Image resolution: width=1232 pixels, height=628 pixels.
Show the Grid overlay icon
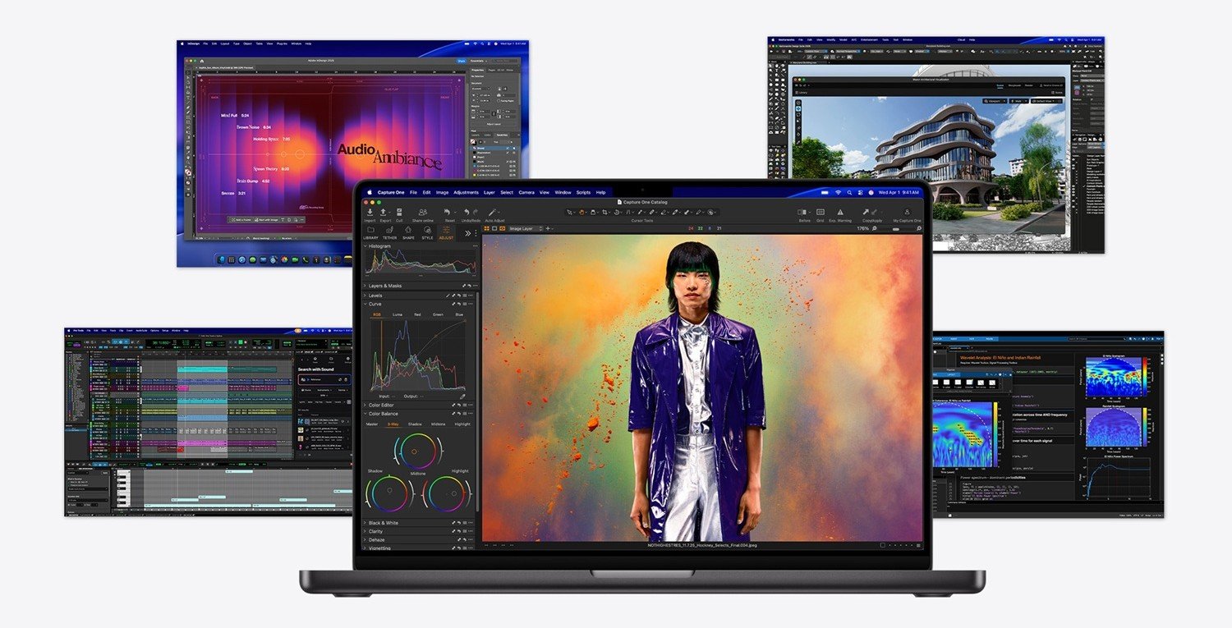(820, 212)
